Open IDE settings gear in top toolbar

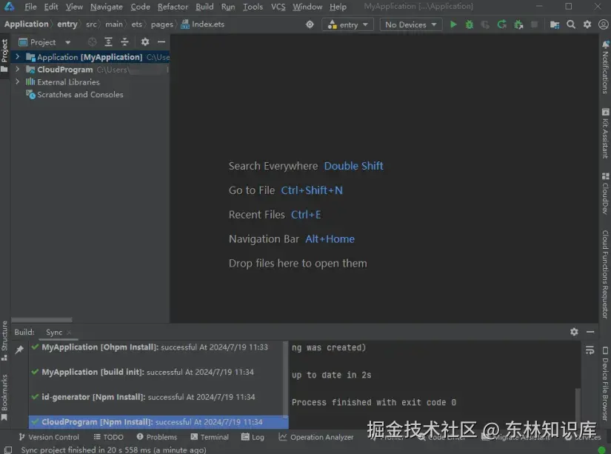(587, 24)
